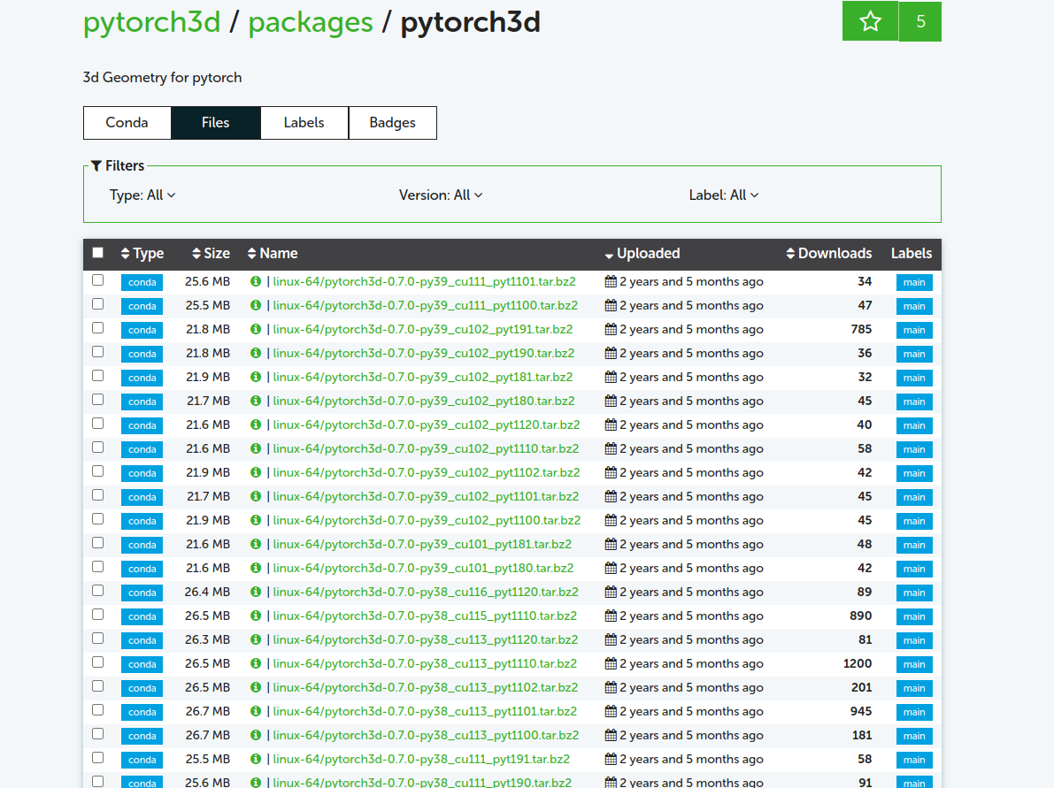The height and width of the screenshot is (788, 1054).
Task: Click linux-64/pytorch3d-0.7.0-py38_cu113_pyt1110.tar.bz2 file link
Action: pyautogui.click(x=425, y=663)
